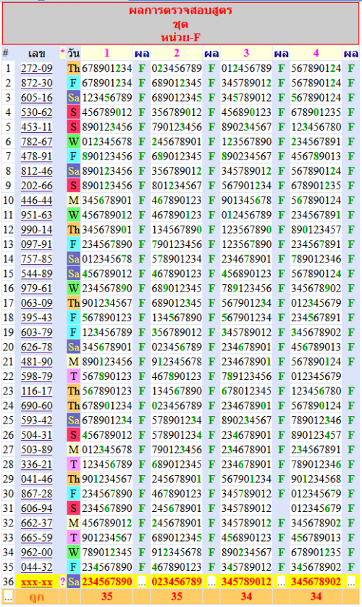Open the 606-94 number link
Viewport: 362px width, 607px height.
[x=37, y=508]
